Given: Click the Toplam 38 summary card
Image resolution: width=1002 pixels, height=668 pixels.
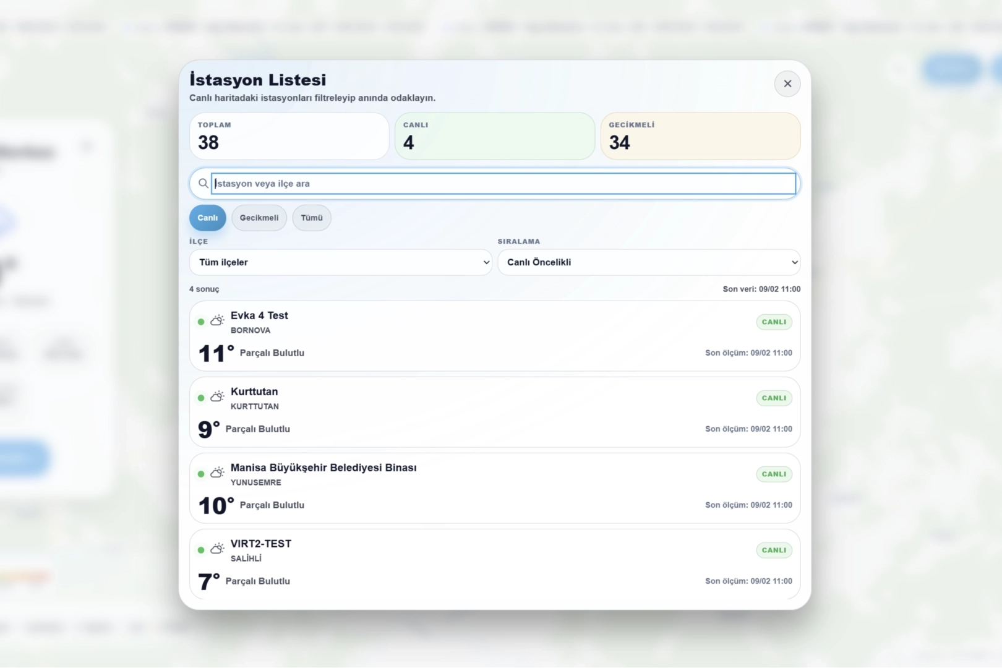Looking at the screenshot, I should pyautogui.click(x=289, y=136).
